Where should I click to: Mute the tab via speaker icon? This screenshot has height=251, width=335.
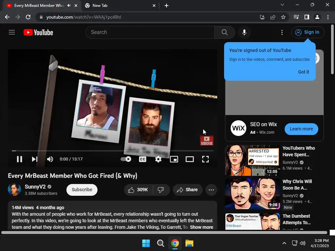tap(69, 6)
